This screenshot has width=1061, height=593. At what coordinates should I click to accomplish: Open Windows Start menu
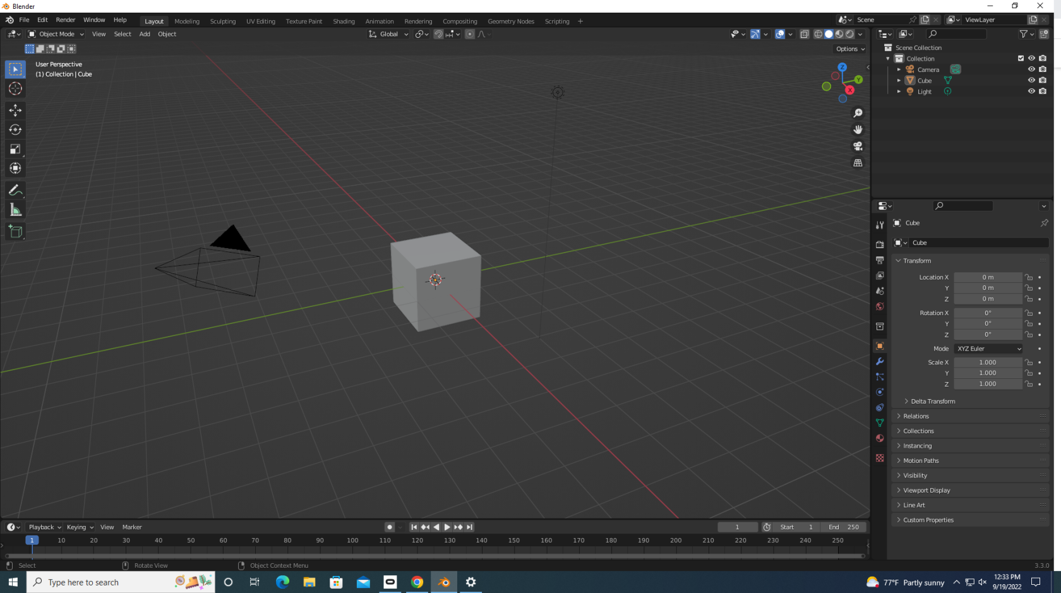(x=13, y=582)
